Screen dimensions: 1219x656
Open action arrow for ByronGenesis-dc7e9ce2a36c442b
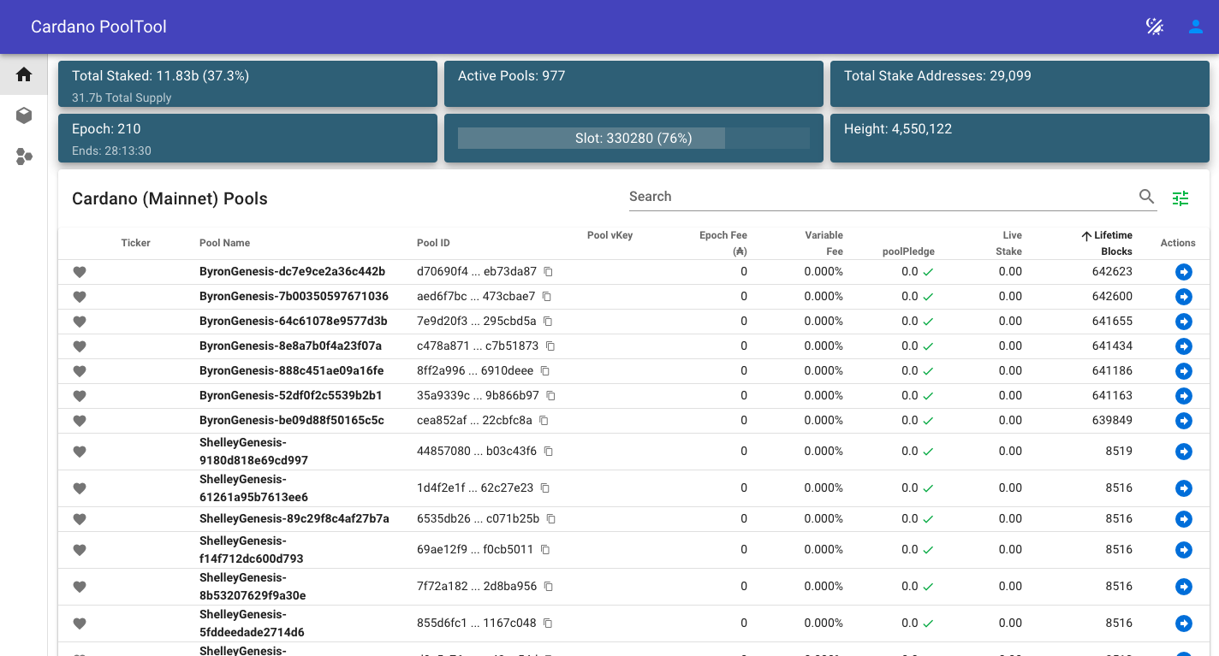pos(1184,272)
